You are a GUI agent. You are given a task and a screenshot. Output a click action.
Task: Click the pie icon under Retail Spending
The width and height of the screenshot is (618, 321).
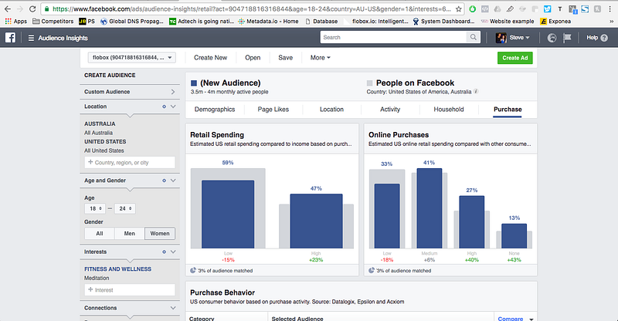(192, 270)
